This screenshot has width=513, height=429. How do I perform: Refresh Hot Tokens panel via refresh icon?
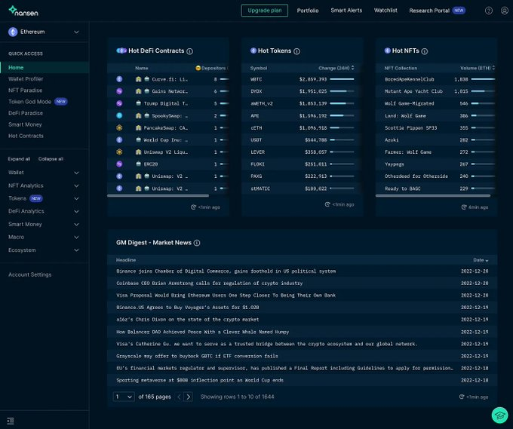point(327,204)
